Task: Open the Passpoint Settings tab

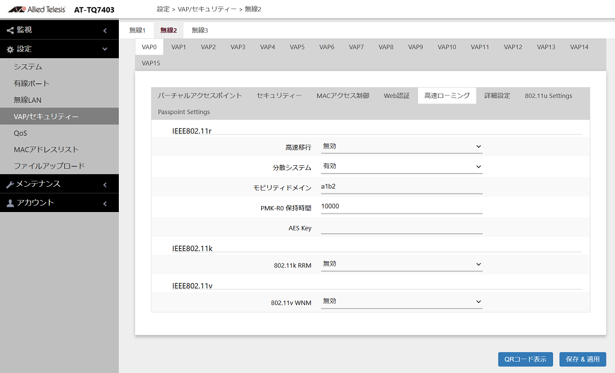Action: [184, 112]
